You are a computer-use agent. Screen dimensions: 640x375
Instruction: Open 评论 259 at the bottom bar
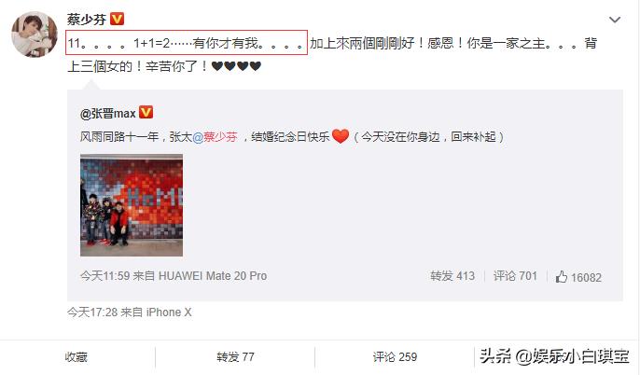395,357
